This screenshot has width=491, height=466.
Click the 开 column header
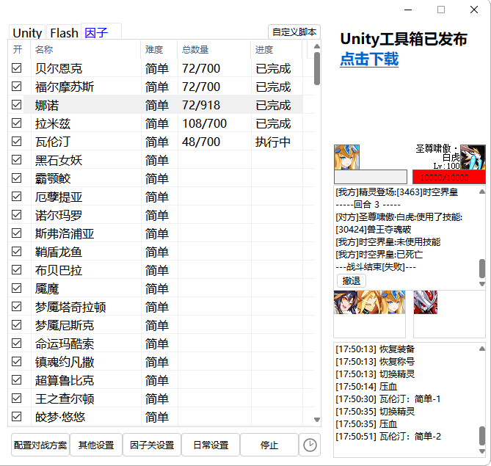(x=19, y=49)
